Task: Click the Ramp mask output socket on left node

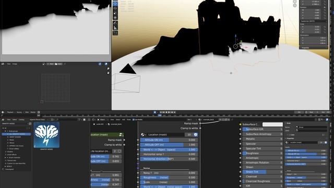Action: click(x=124, y=140)
